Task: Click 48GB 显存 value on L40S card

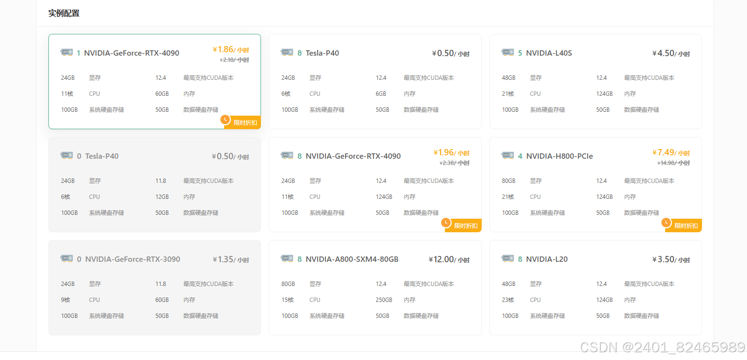Action: tap(509, 78)
